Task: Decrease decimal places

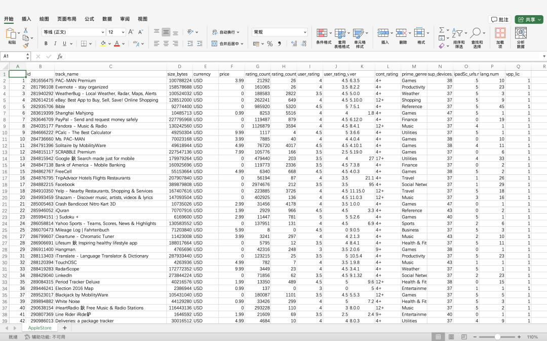Action: coord(303,44)
